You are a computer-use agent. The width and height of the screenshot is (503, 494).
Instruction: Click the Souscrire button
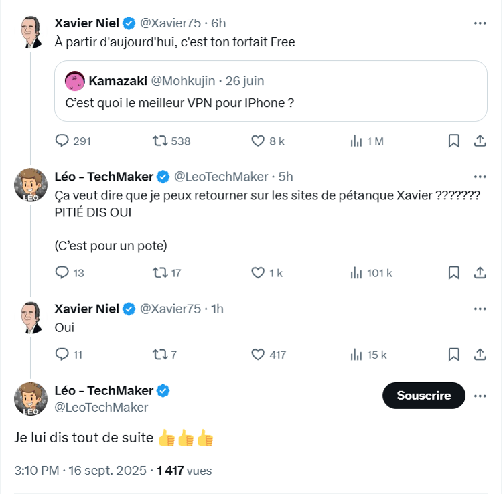pos(423,396)
